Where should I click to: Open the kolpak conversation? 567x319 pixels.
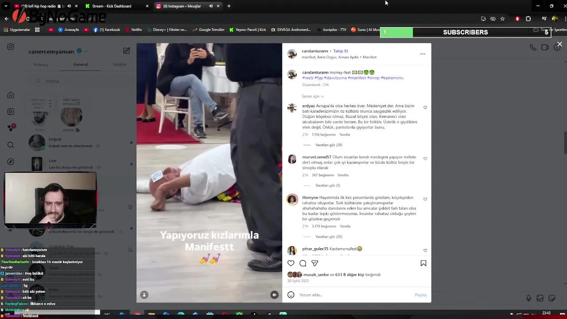click(x=80, y=143)
